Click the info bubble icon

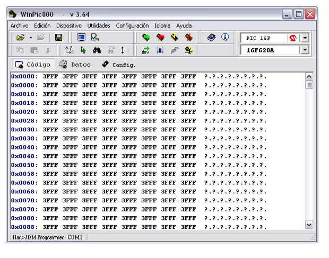coord(225,38)
